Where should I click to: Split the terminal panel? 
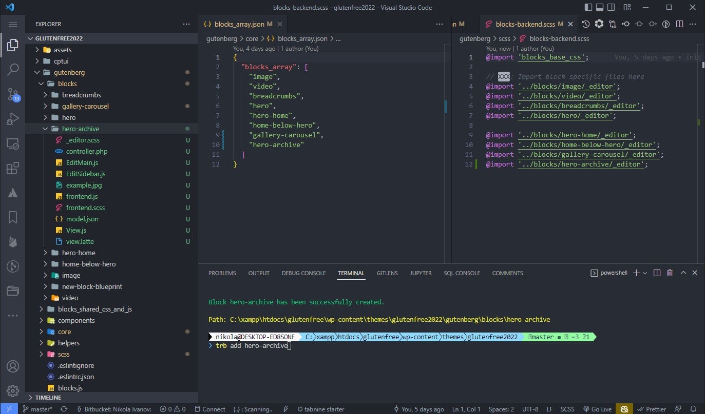[x=657, y=273]
